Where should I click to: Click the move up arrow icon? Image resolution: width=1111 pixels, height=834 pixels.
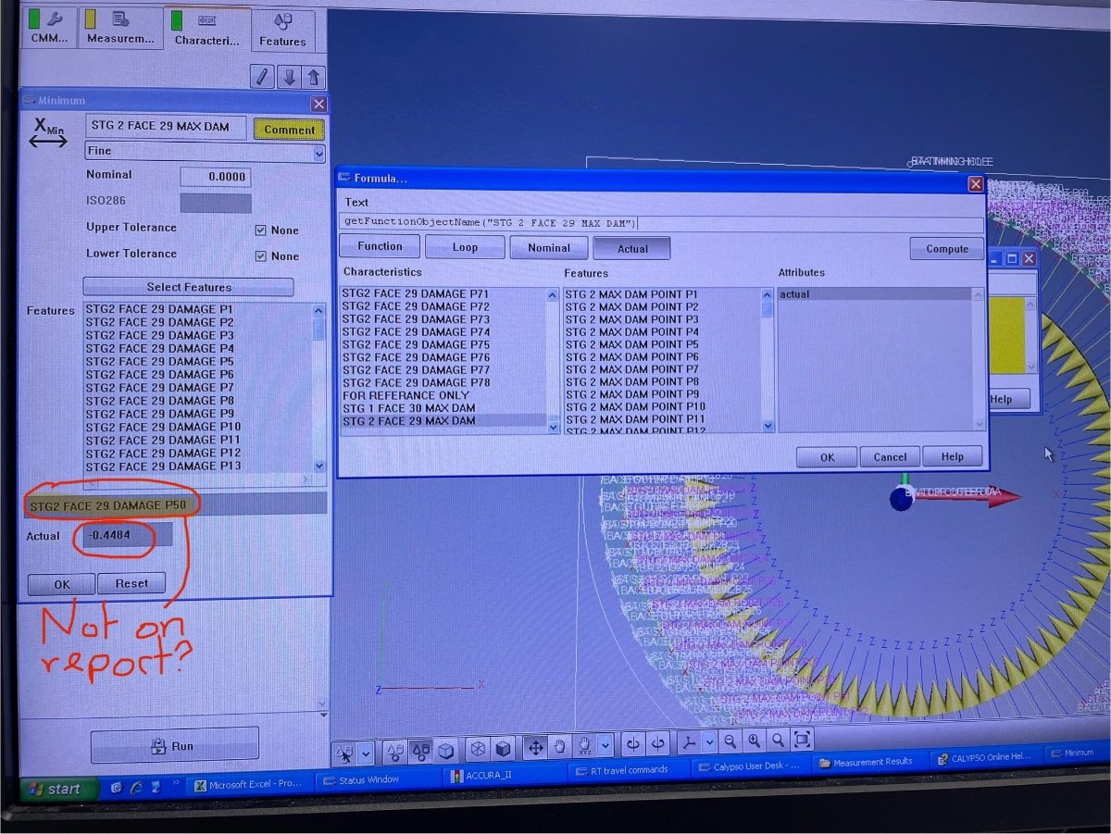pos(316,78)
